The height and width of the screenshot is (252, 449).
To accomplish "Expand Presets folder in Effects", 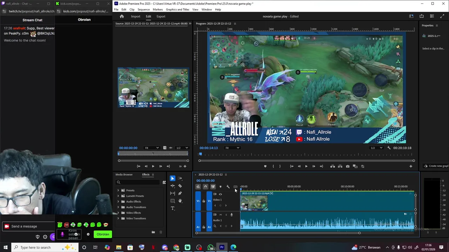I will 118,190.
